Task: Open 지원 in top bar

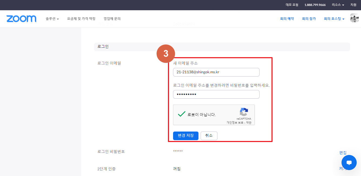Action: tap(353, 5)
